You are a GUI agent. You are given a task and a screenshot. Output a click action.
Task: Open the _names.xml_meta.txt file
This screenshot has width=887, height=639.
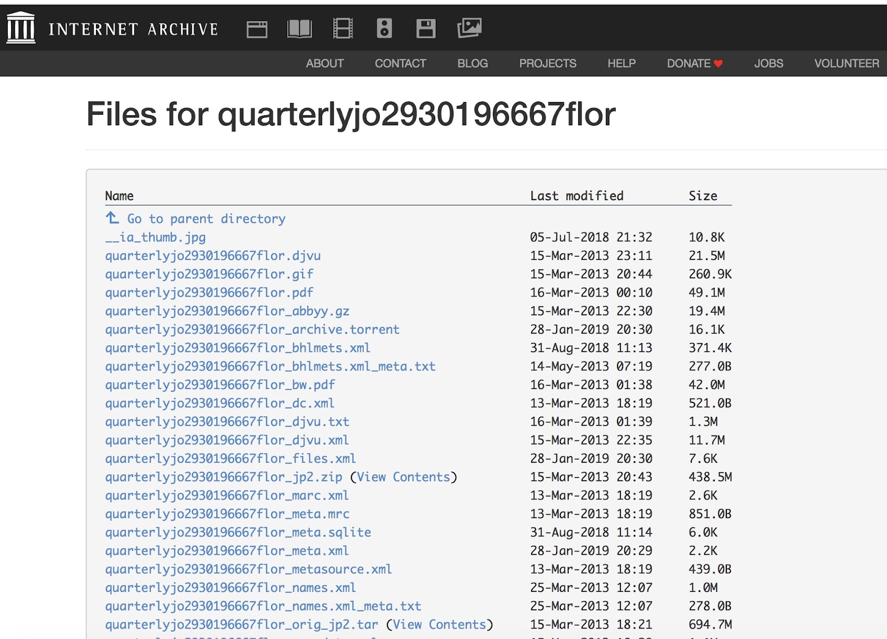[x=263, y=606]
